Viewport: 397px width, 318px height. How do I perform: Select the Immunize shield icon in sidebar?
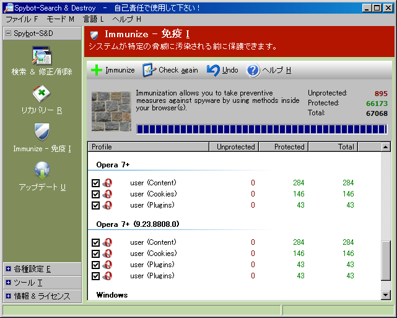41,132
